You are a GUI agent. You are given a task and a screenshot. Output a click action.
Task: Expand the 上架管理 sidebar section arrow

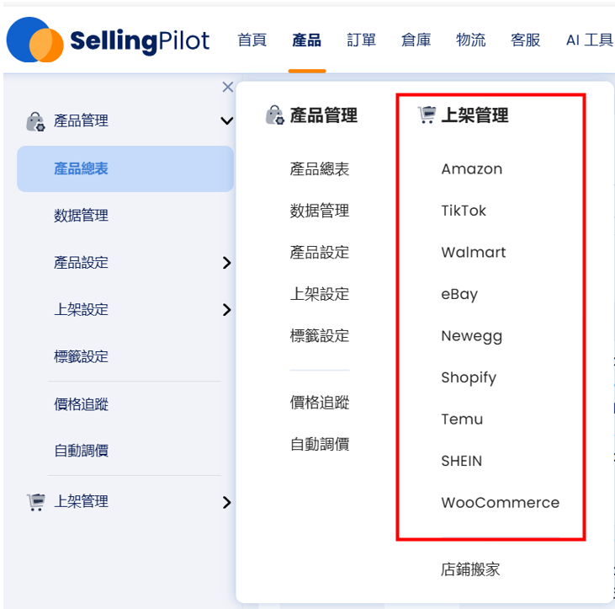coord(226,502)
